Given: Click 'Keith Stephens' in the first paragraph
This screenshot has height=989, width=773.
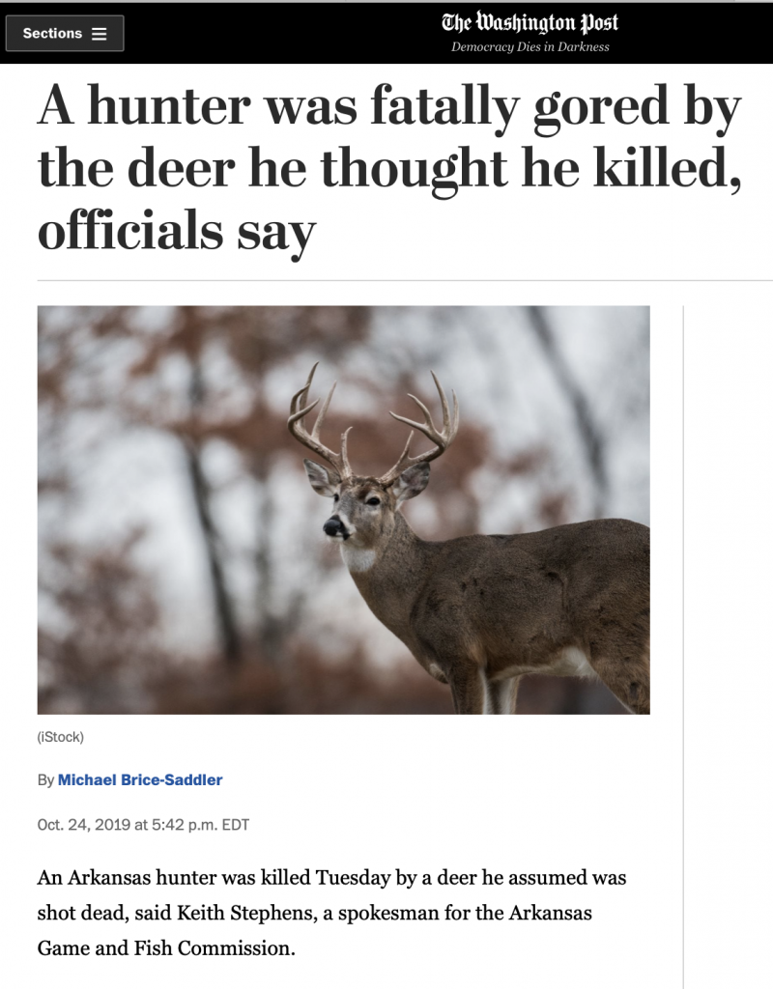Looking at the screenshot, I should point(244,913).
